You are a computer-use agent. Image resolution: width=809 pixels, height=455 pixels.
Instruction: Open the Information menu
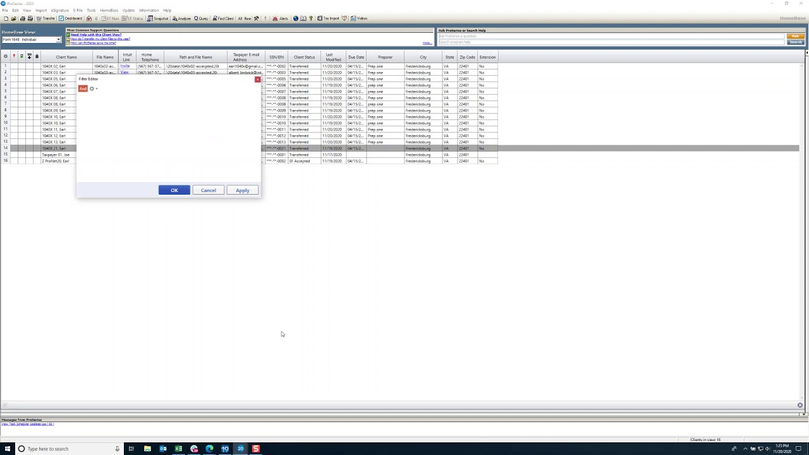[149, 11]
